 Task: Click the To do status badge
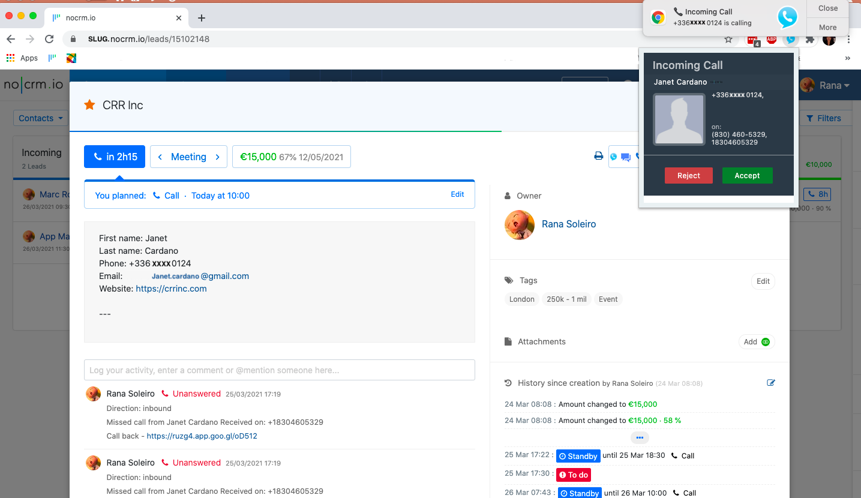(573, 475)
